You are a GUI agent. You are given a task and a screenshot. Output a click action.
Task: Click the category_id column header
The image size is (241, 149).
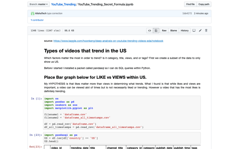coord(134,148)
